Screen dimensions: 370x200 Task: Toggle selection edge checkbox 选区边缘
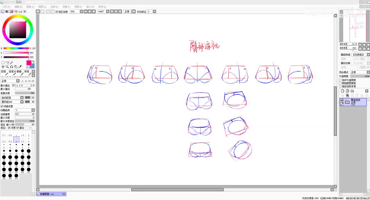pos(57,12)
